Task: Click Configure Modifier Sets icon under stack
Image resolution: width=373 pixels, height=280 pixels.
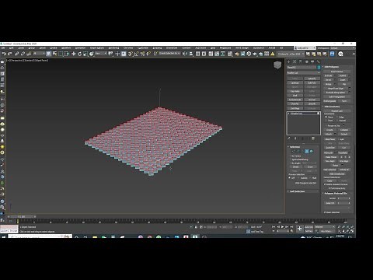Action: (x=313, y=138)
